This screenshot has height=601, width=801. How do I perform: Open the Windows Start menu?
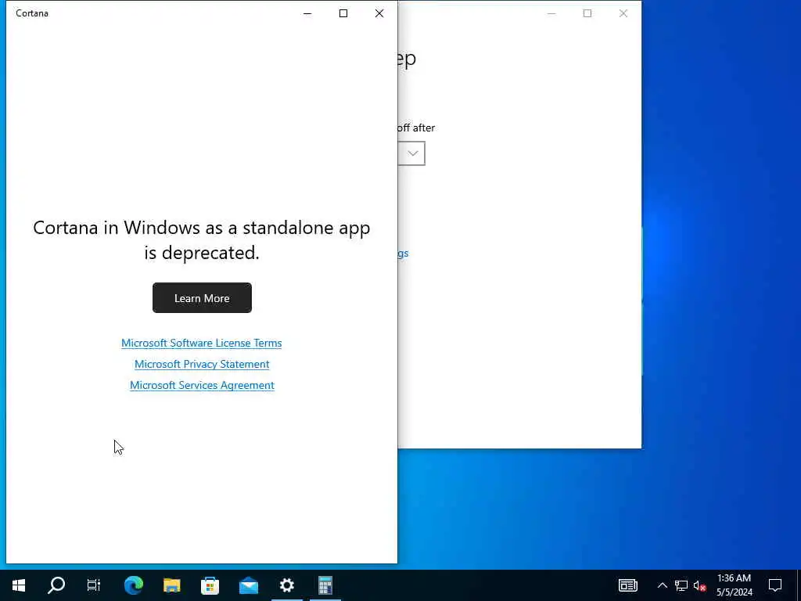click(x=19, y=585)
